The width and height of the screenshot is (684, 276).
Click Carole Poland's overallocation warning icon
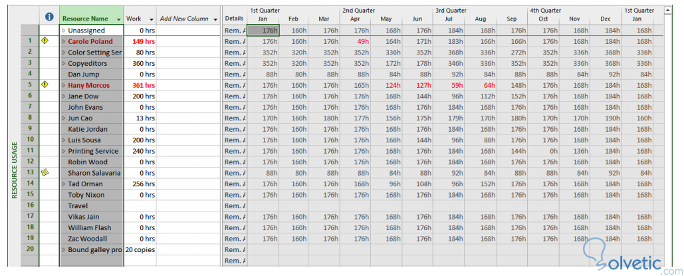pos(45,41)
